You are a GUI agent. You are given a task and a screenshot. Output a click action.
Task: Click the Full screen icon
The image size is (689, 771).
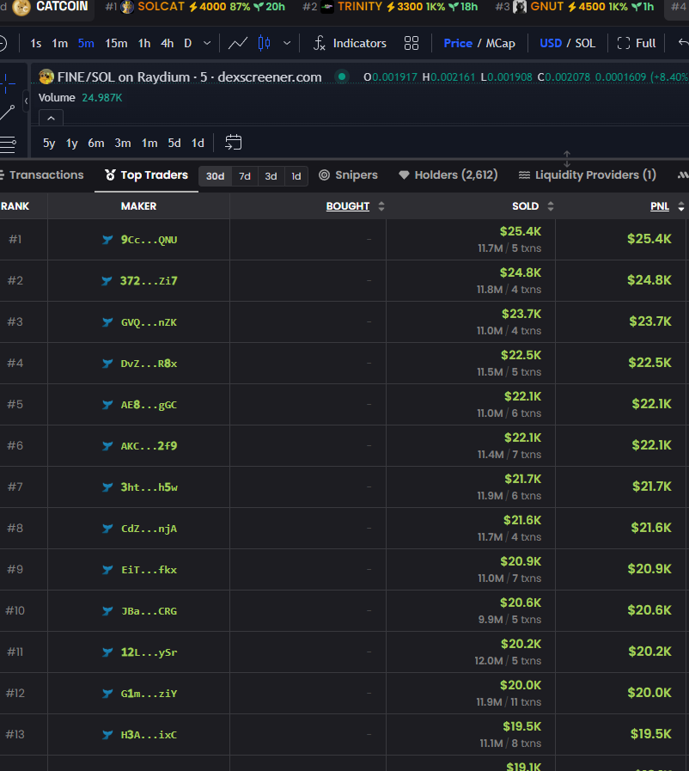pyautogui.click(x=624, y=43)
